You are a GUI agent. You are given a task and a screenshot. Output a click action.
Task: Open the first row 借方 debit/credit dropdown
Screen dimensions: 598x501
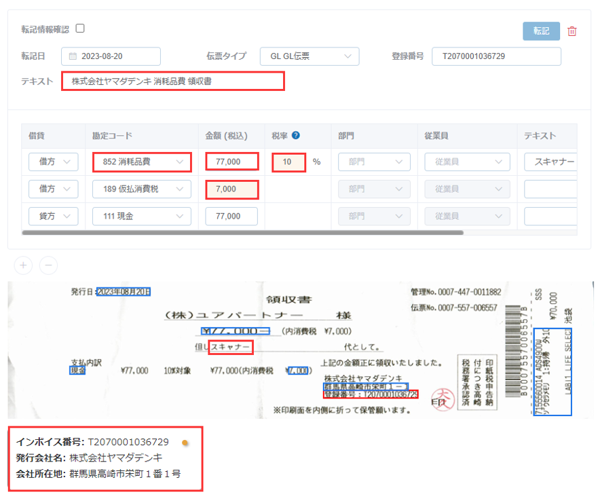(x=54, y=162)
